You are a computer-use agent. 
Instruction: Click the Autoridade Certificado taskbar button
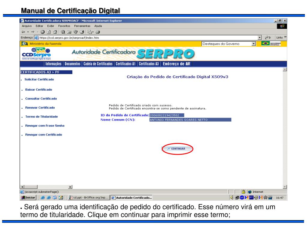click(x=132, y=198)
